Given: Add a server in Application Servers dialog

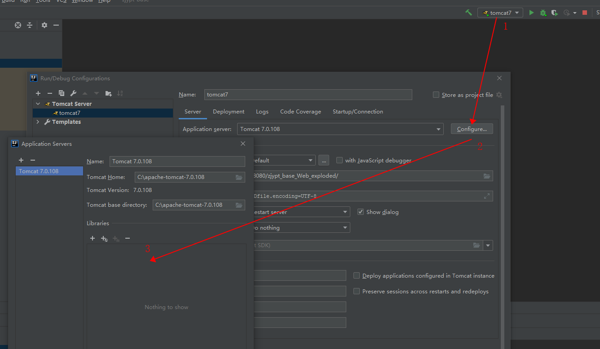Looking at the screenshot, I should coord(21,160).
